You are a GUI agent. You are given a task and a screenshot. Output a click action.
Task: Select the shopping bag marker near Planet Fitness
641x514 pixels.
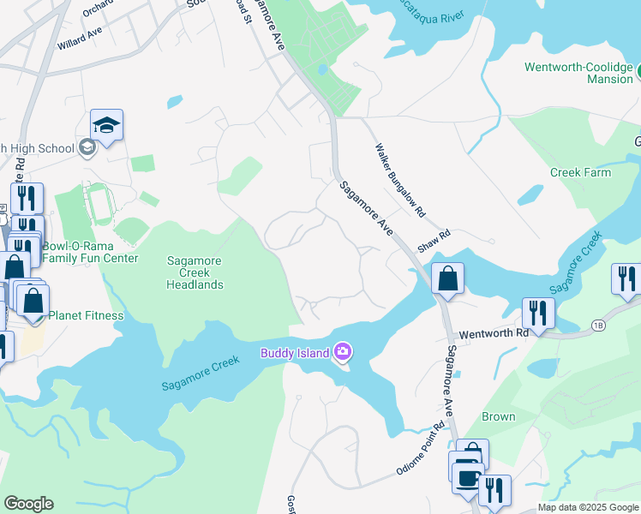[33, 302]
